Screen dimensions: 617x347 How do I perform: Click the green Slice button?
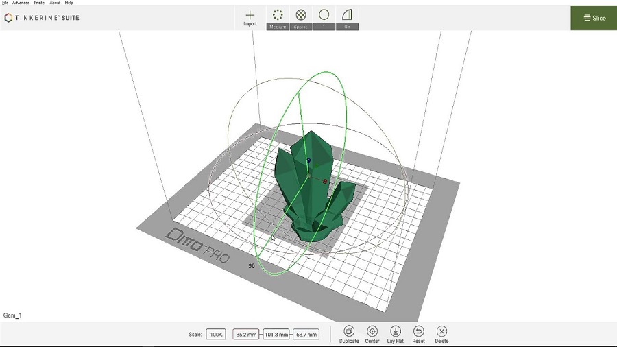click(x=594, y=18)
